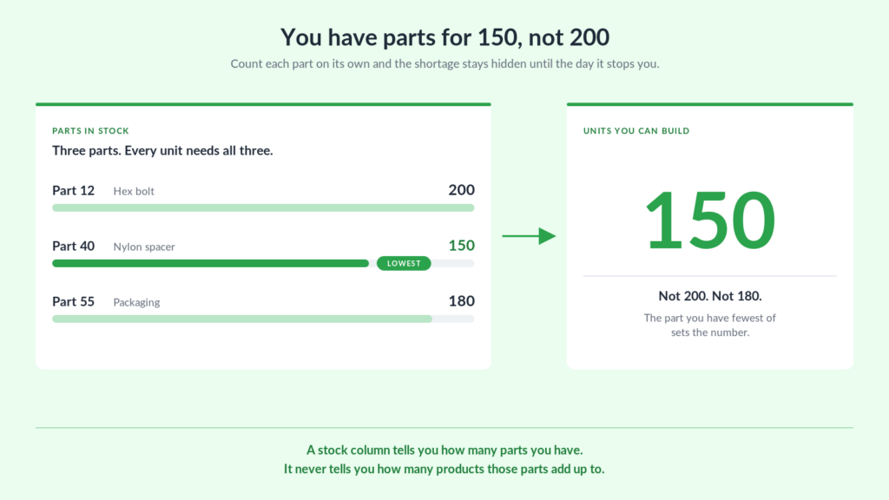Click the 'Not 200. Not 180.' text
Viewport: 889px width, 500px height.
[x=710, y=296]
